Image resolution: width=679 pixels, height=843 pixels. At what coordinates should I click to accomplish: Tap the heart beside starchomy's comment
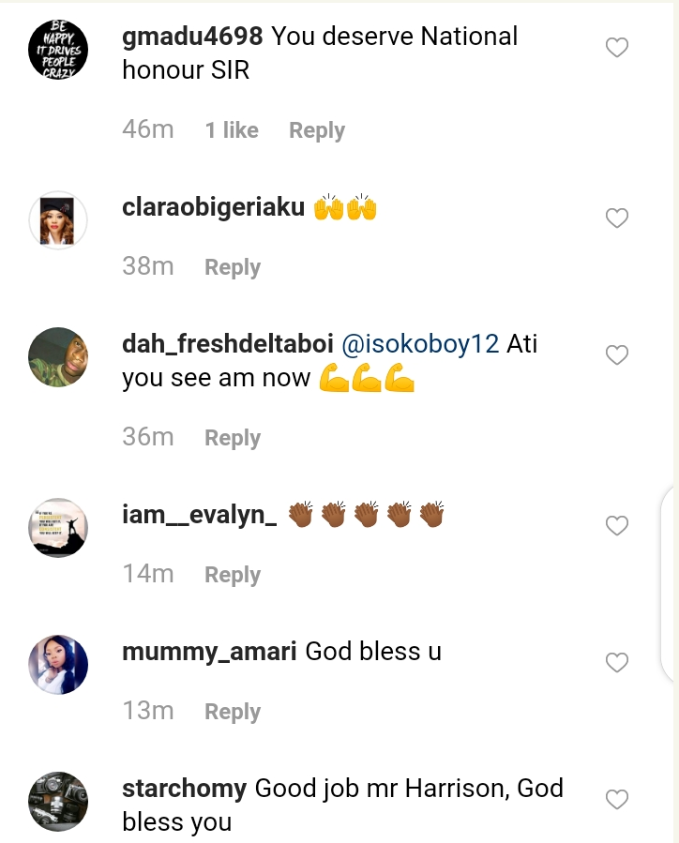pos(616,800)
